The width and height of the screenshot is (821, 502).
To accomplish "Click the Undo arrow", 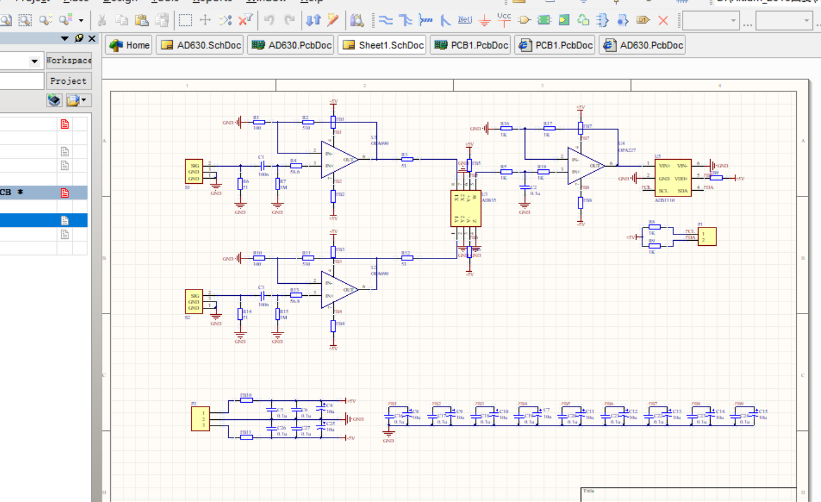I will [269, 21].
